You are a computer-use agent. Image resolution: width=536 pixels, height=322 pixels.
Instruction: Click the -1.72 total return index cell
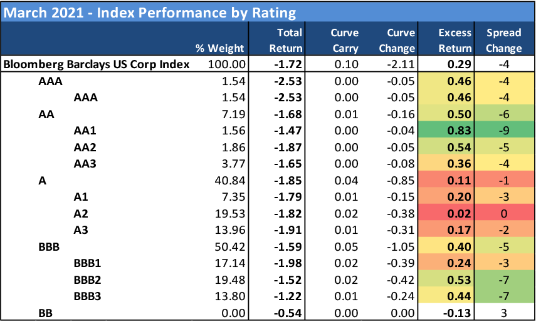pyautogui.click(x=288, y=64)
